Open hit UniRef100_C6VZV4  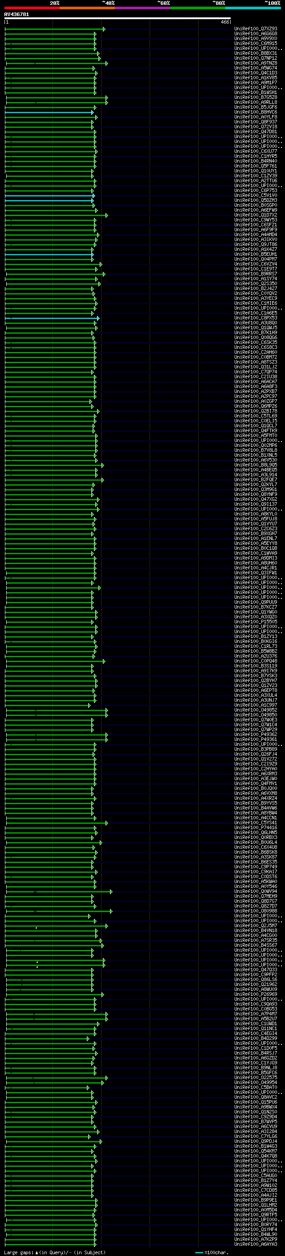256,264
